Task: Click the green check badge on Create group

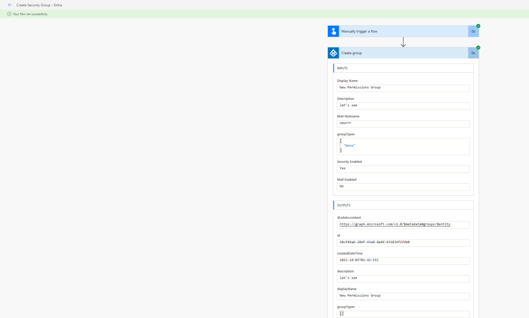Action: click(x=478, y=47)
